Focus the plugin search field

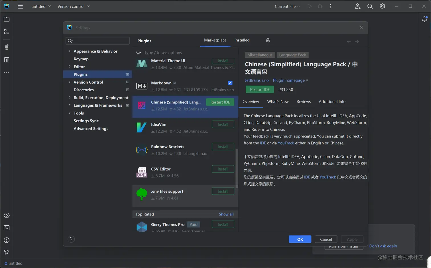pyautogui.click(x=185, y=53)
